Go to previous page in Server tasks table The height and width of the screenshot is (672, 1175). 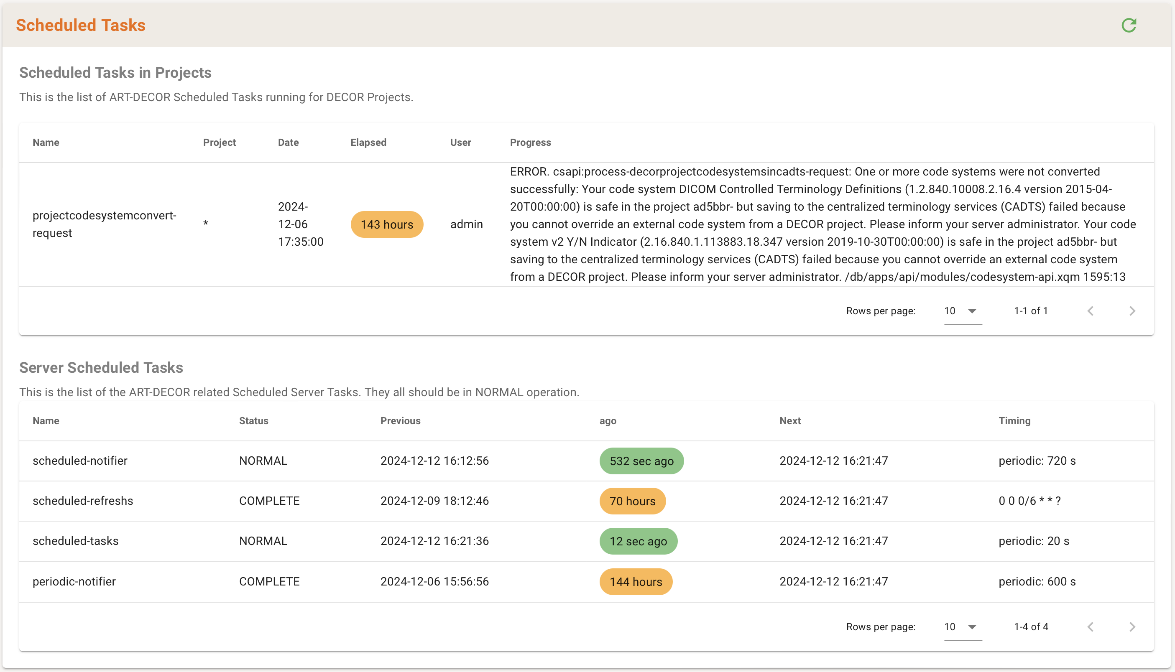(1091, 627)
